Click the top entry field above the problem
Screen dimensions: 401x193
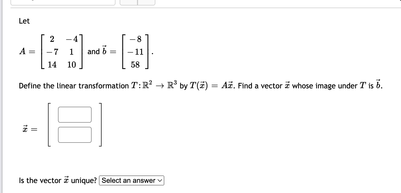(63, 2)
